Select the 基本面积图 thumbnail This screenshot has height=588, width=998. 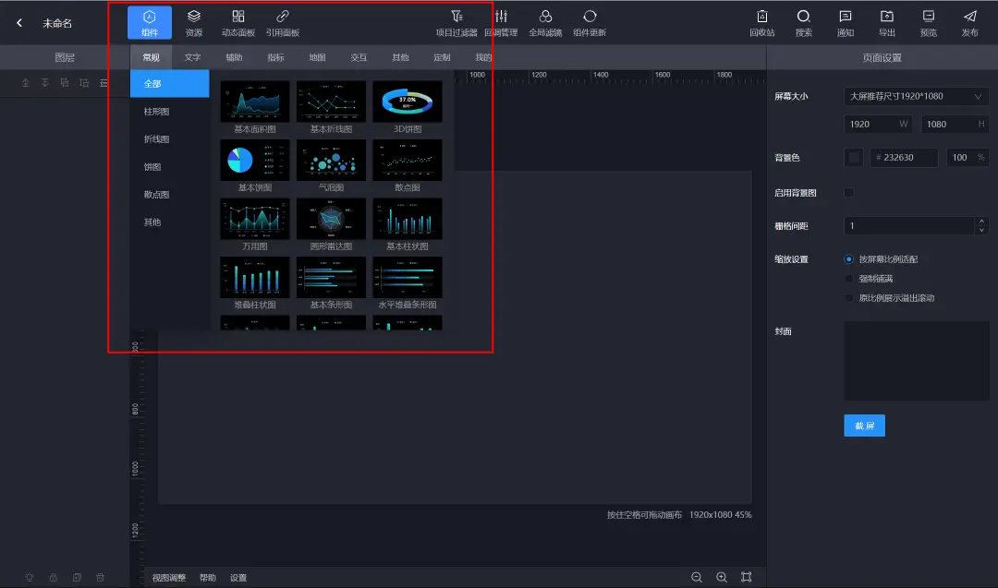(255, 102)
